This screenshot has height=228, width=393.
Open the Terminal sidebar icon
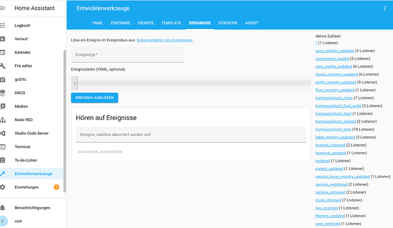3,147
